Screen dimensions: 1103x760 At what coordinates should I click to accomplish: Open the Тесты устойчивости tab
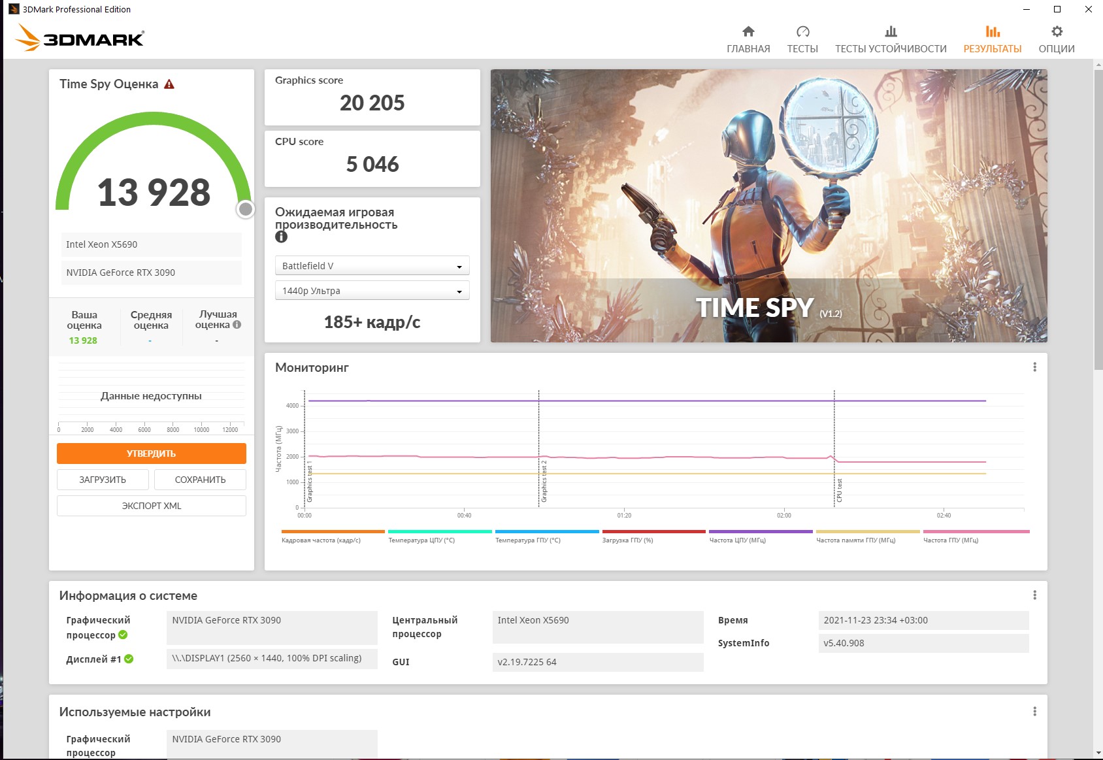(x=891, y=39)
